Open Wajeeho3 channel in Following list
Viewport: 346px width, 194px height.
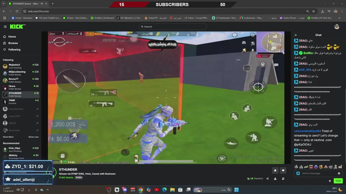coord(21,66)
